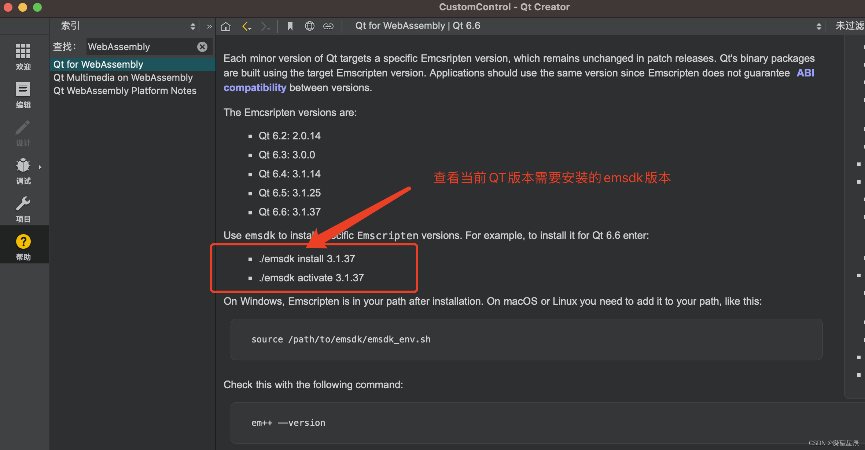Expand sidebar options with double chevron
This screenshot has width=865, height=450.
[209, 26]
